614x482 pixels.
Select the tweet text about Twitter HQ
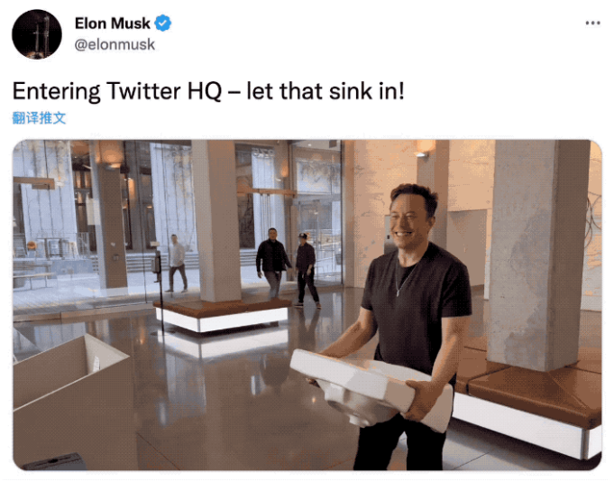click(x=208, y=91)
